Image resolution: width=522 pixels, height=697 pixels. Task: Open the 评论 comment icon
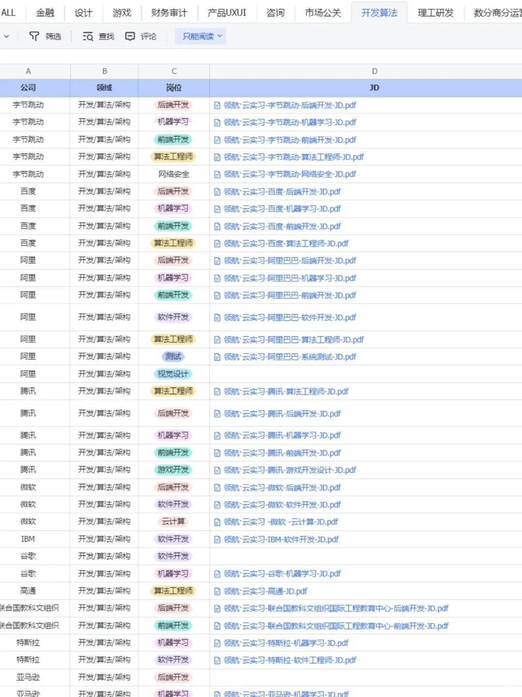coord(130,36)
